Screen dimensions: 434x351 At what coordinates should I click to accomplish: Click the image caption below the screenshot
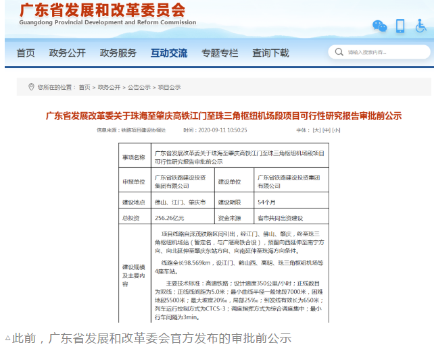(x=148, y=338)
